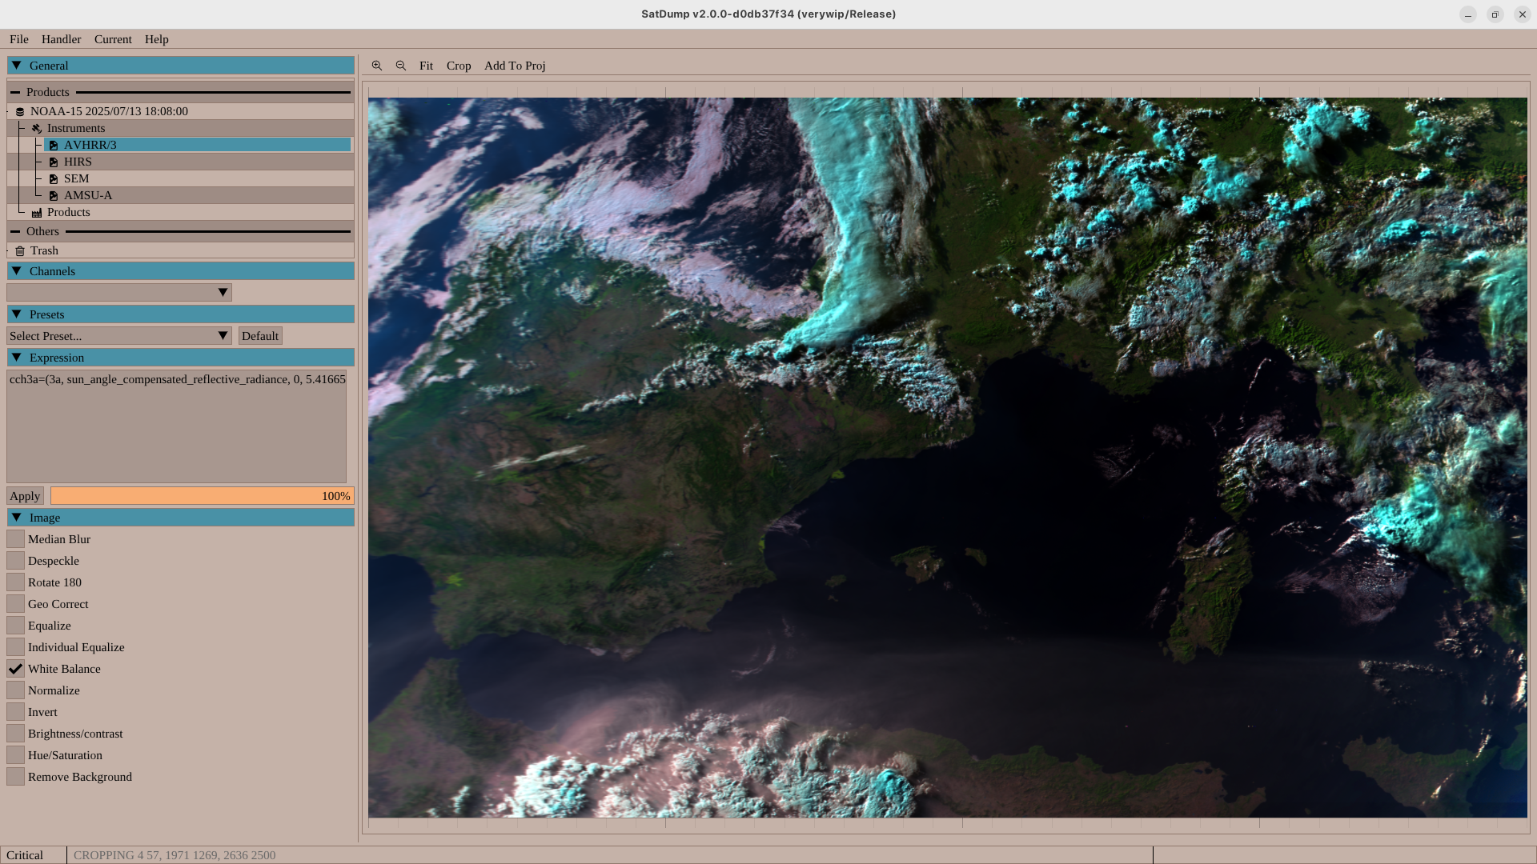Click the SEM instrument file icon
Image resolution: width=1537 pixels, height=864 pixels.
(54, 179)
